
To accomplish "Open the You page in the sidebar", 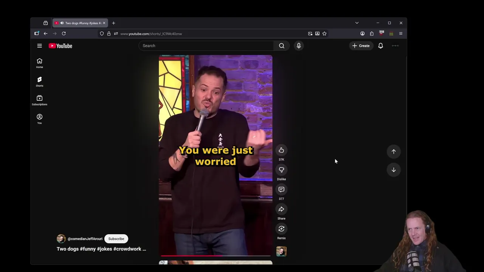I will [x=39, y=119].
